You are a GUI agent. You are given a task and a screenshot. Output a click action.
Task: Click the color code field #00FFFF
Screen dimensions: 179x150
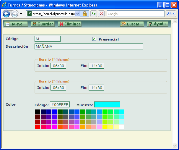(60, 104)
